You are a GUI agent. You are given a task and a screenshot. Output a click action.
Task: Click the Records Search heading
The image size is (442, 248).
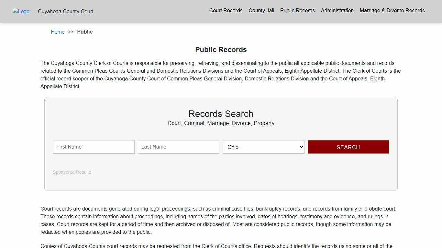pyautogui.click(x=221, y=114)
